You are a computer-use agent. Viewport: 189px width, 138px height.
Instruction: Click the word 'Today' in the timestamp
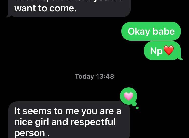point(84,77)
